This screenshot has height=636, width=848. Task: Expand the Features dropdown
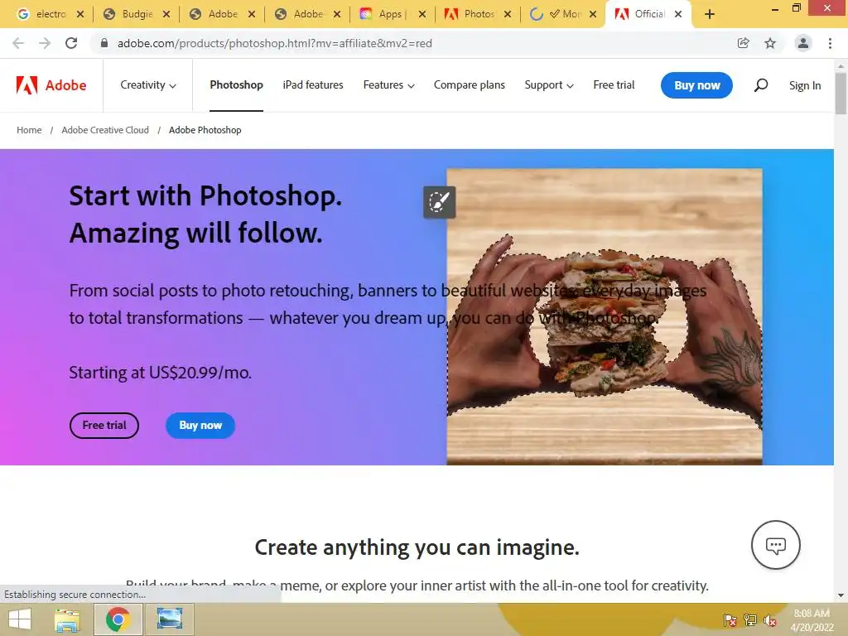tap(389, 85)
